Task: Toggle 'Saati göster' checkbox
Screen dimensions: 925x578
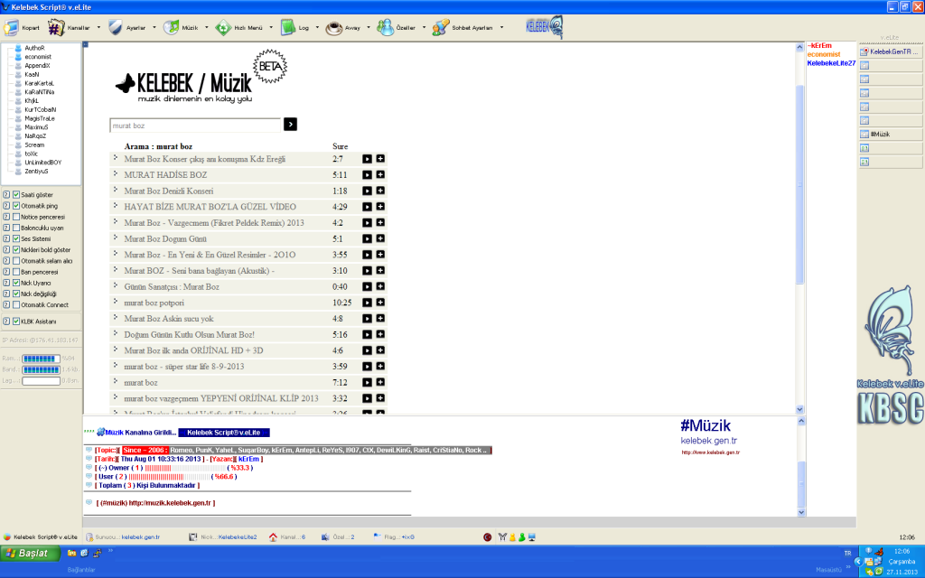Action: (x=16, y=195)
